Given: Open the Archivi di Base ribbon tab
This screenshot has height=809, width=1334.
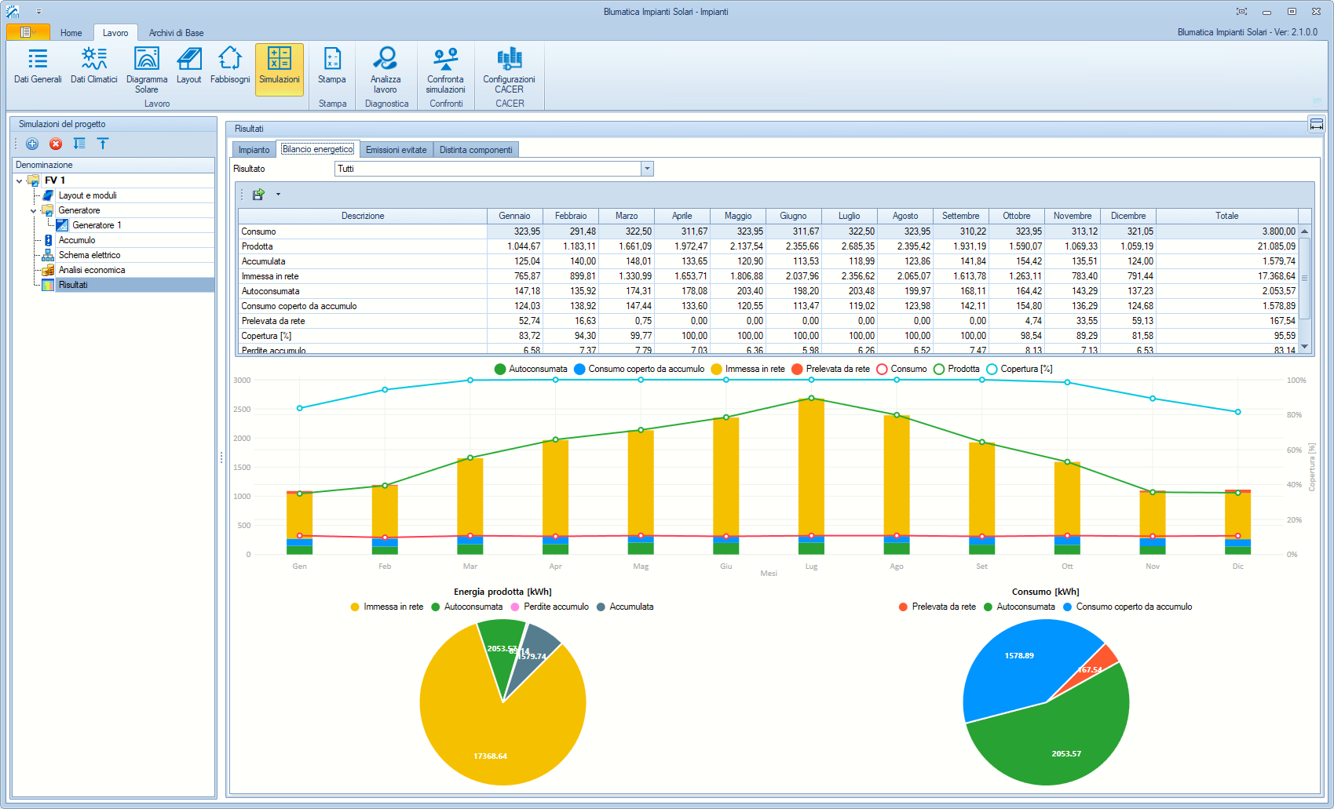Looking at the screenshot, I should tap(176, 33).
